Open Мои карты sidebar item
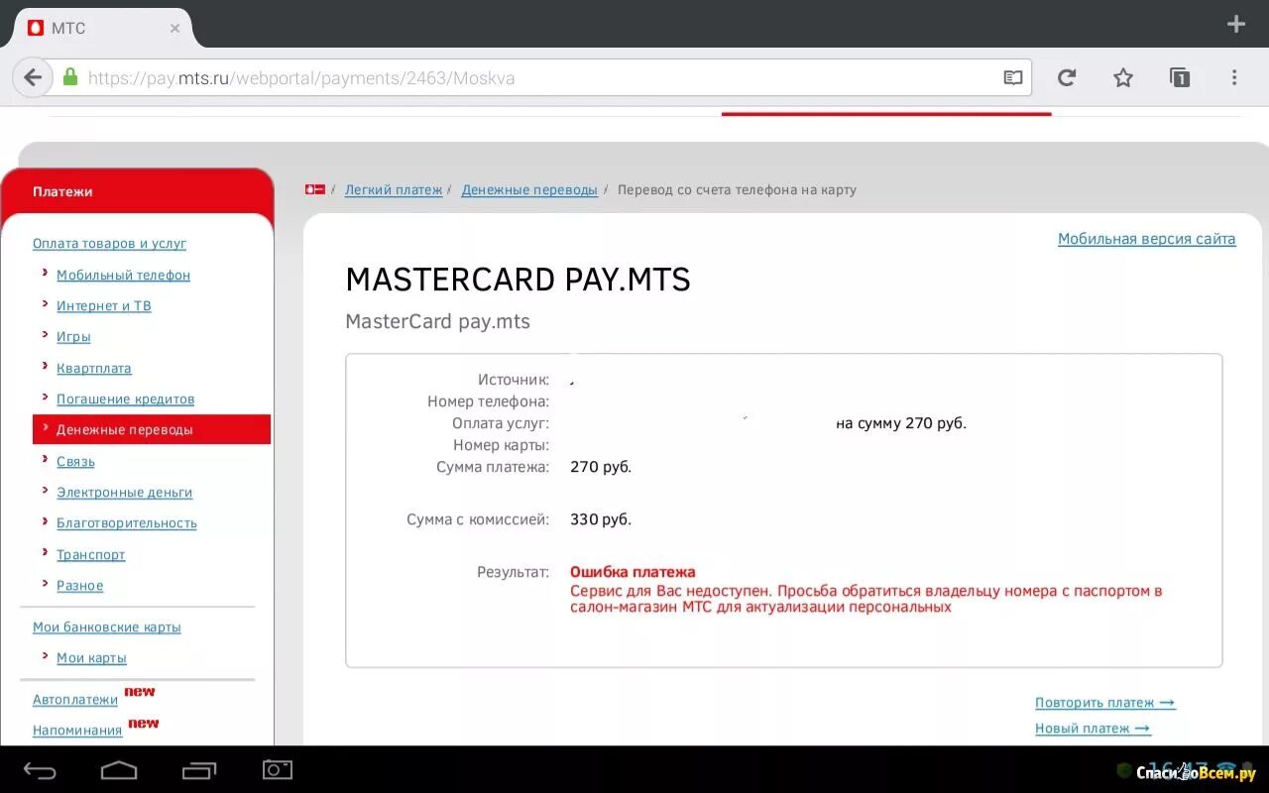1269x793 pixels. point(91,657)
